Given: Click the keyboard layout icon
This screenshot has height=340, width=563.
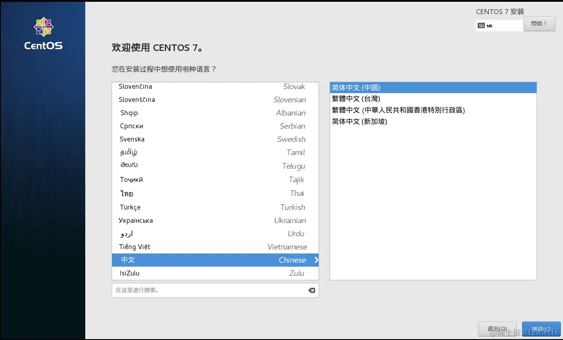Looking at the screenshot, I should click(481, 25).
